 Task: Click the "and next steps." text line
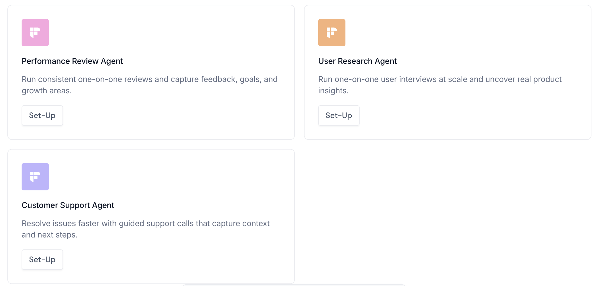49,235
